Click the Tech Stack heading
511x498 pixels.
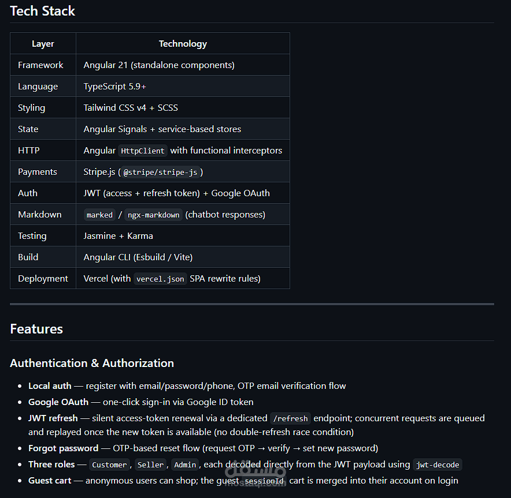[x=43, y=11]
